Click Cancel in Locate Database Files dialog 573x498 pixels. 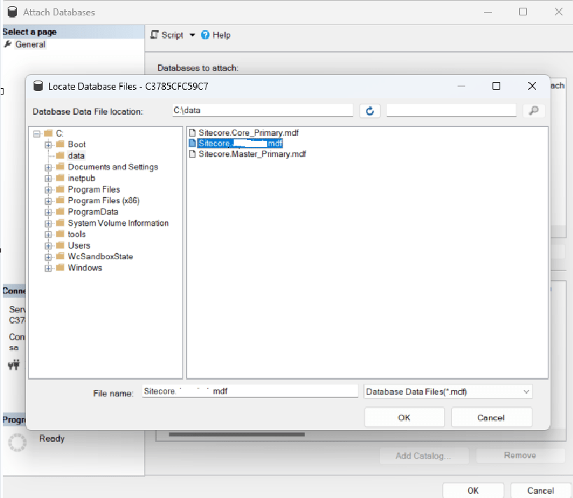pos(491,417)
